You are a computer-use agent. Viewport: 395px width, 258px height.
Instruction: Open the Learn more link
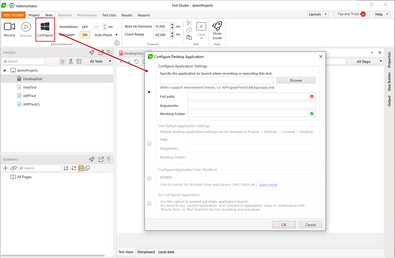[x=268, y=185]
